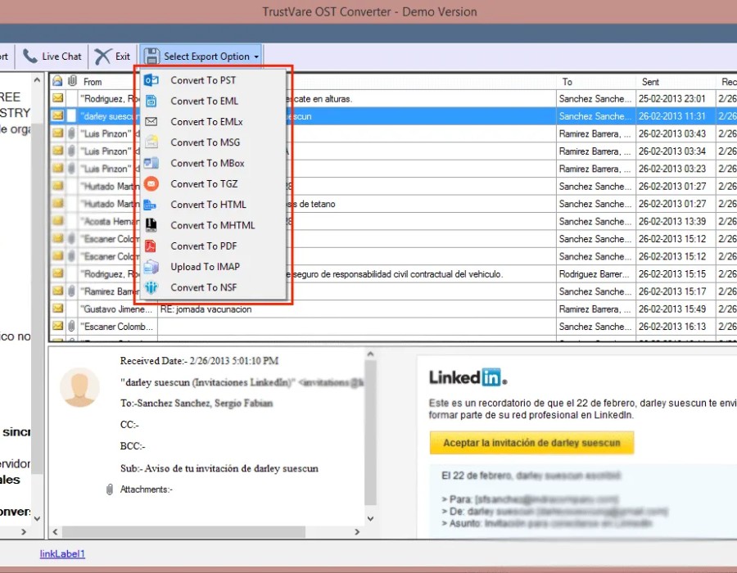737x573 pixels.
Task: Sort emails by the From column header
Action: [93, 82]
